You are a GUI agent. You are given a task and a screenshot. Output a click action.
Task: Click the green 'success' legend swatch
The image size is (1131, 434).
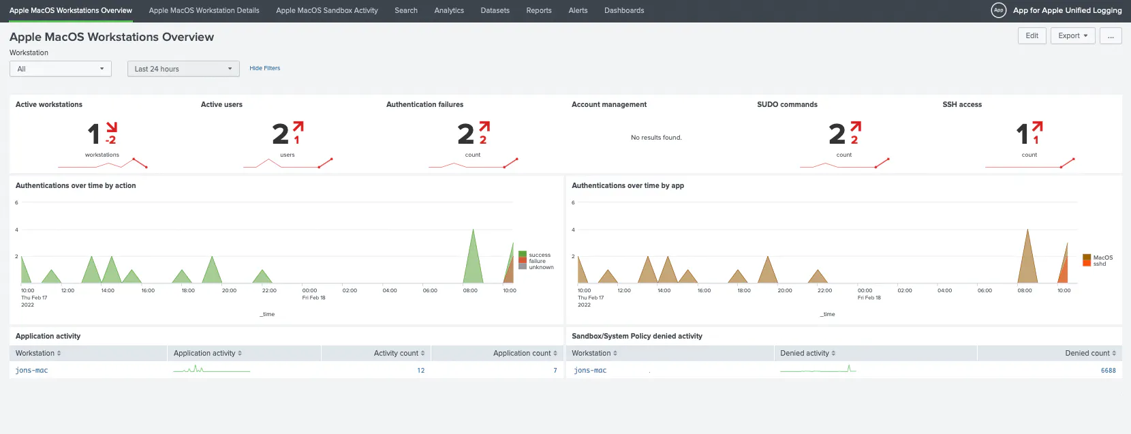pyautogui.click(x=523, y=255)
